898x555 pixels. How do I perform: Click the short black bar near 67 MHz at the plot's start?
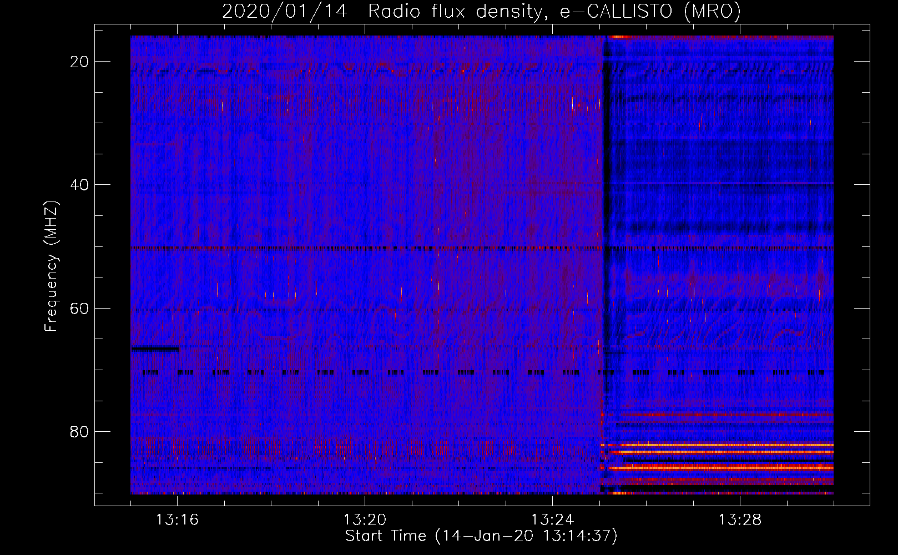point(155,349)
